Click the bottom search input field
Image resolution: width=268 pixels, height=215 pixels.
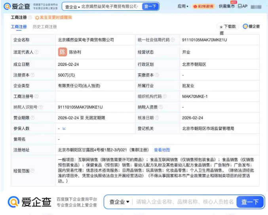184,202
